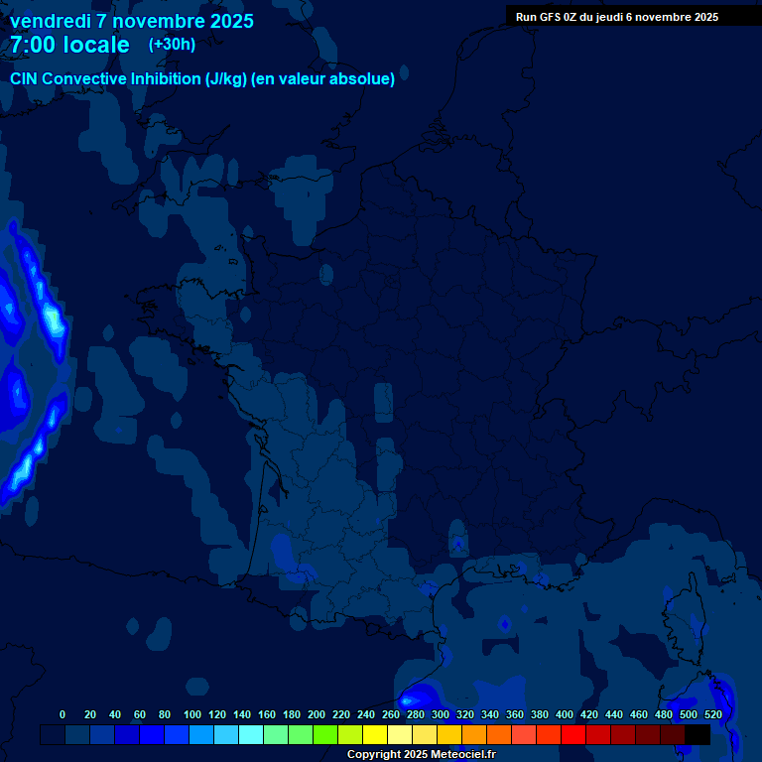
Task: Pick the bright green 200 legend swatch
Action: pyautogui.click(x=325, y=735)
